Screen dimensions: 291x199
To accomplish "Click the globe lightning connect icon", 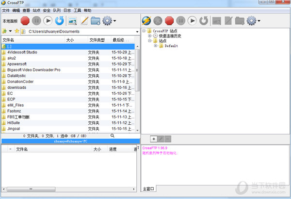I will point(146,20).
